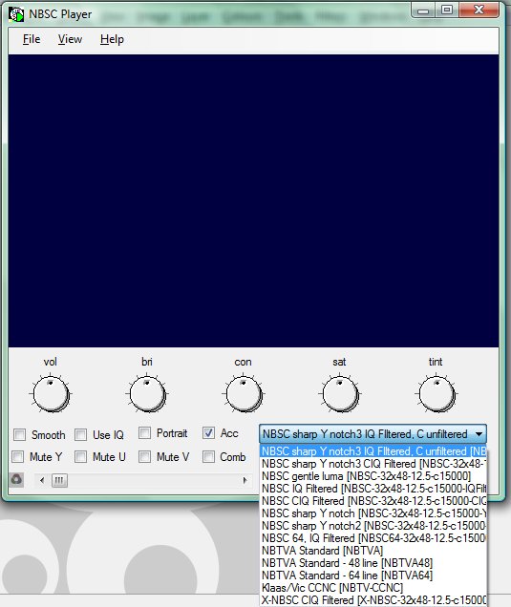Toggle the Mute Y checkbox
The width and height of the screenshot is (511, 607).
(x=18, y=457)
